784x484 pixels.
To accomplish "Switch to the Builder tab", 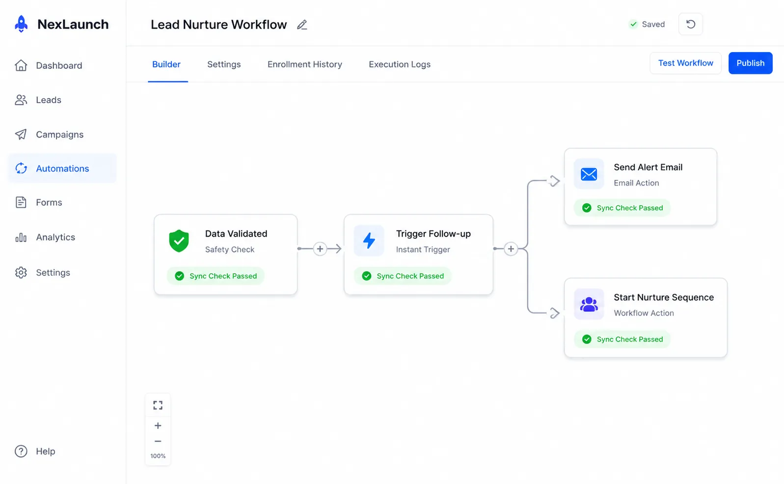I will tap(166, 64).
